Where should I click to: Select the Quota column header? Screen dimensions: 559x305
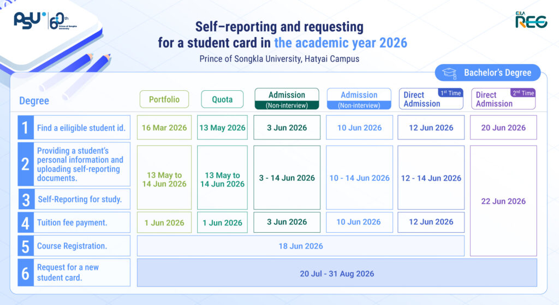222,99
